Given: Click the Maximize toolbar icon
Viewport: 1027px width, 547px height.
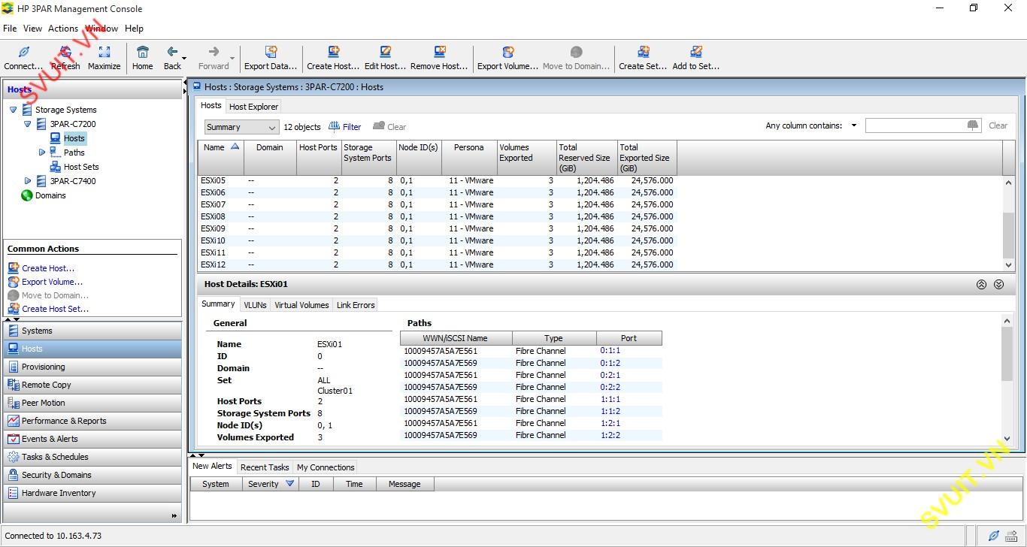Looking at the screenshot, I should tap(104, 52).
